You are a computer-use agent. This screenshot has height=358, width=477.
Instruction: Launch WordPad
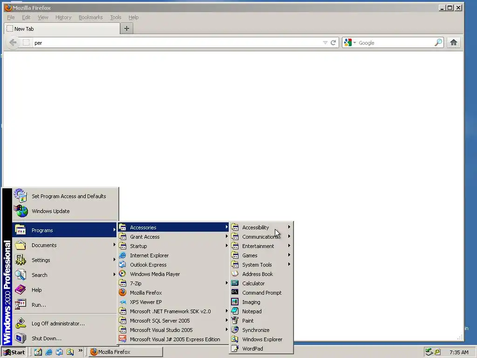click(261, 349)
